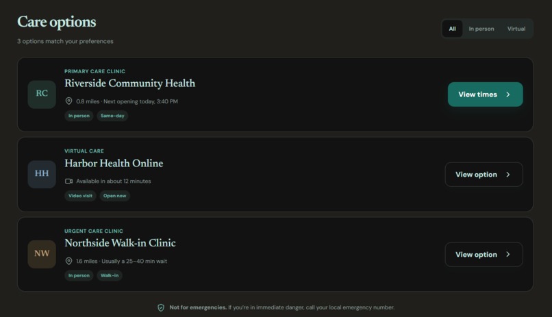Click the VIRTUAL CARE label
Viewport: 552px width, 317px height.
tap(84, 151)
